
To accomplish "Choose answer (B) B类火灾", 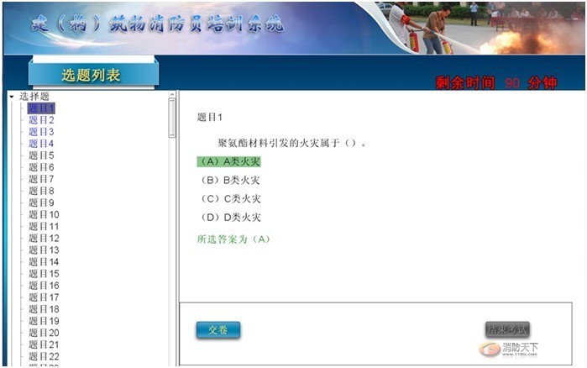I will tap(229, 181).
